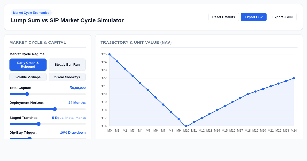The width and height of the screenshot is (307, 161).
Task: Choose the 2-Year Sideways regime
Action: [x=67, y=77]
